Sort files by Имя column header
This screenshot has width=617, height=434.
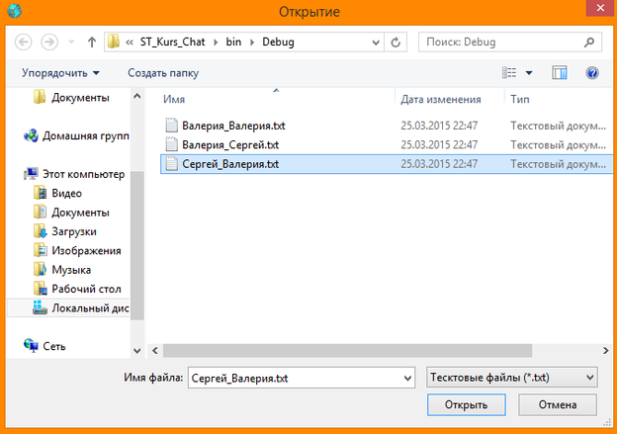click(x=174, y=99)
